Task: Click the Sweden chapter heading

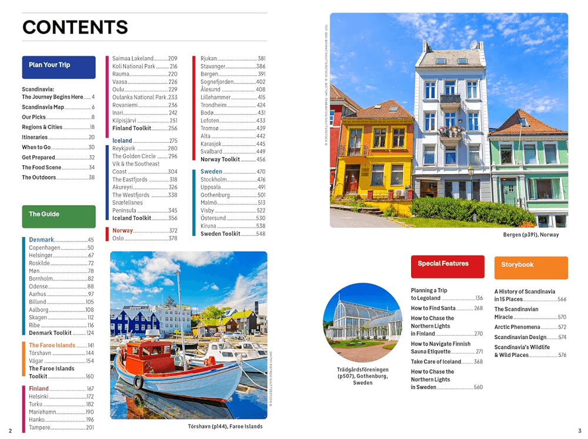Action: click(x=211, y=172)
